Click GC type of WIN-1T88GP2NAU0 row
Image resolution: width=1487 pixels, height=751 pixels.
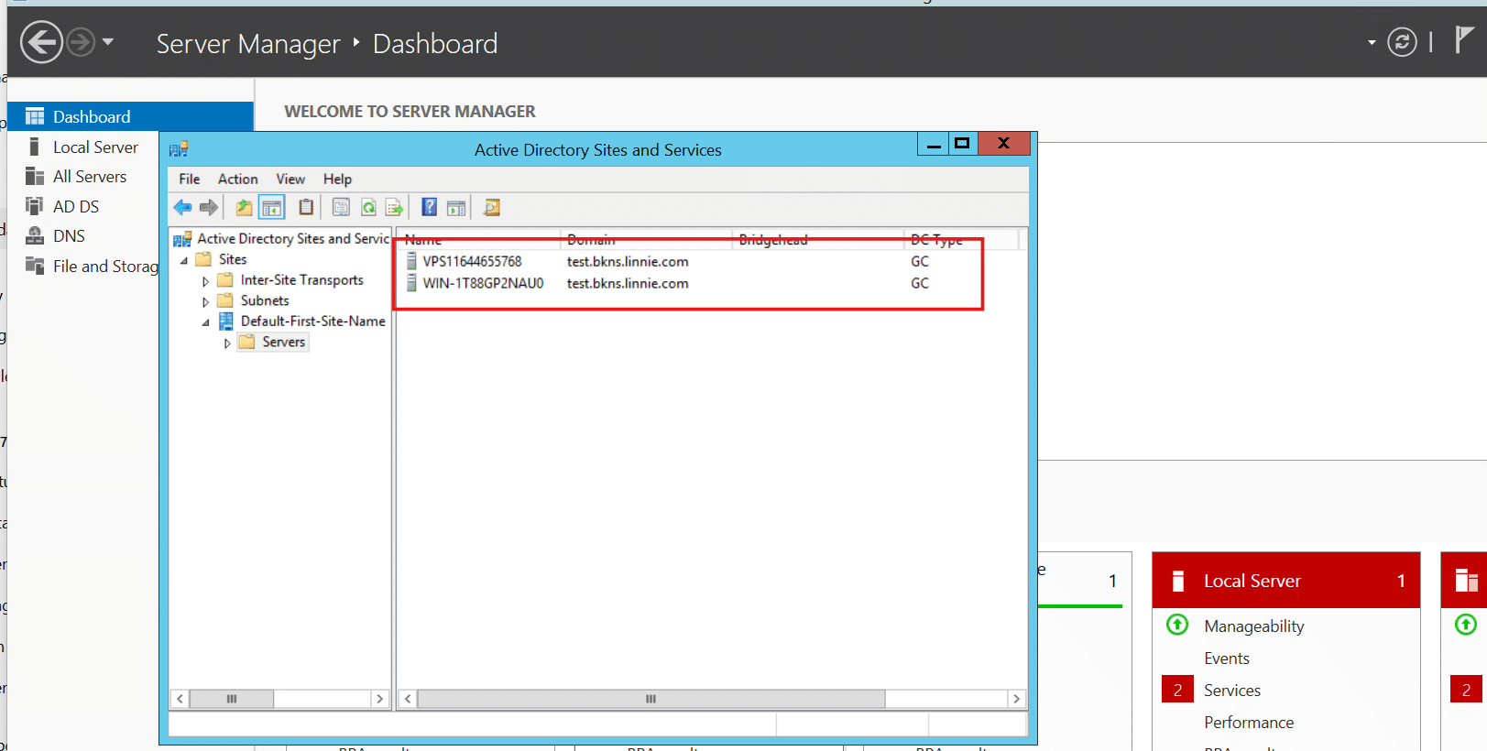click(920, 283)
